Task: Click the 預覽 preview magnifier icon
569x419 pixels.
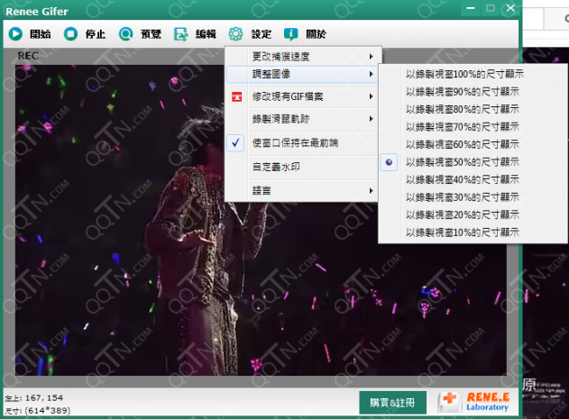Action: tap(125, 34)
